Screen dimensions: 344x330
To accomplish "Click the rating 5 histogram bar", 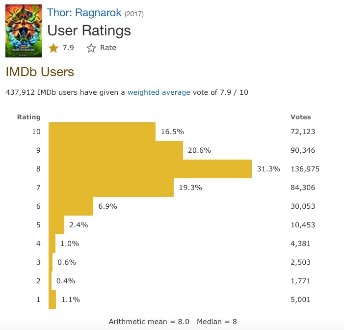I will coord(56,225).
